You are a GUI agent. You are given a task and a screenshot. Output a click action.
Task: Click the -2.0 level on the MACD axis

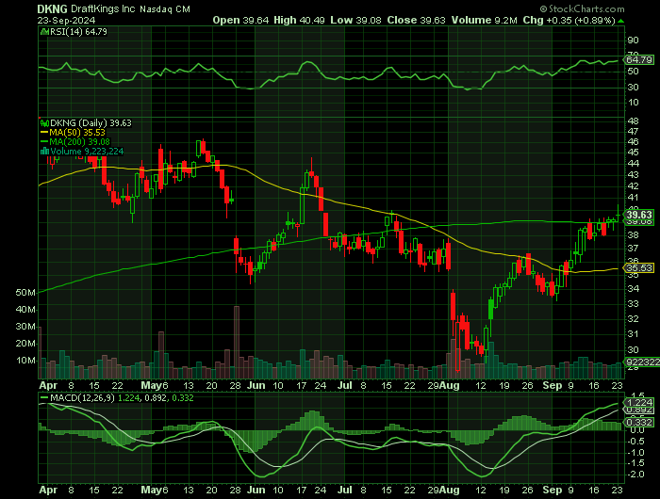635,475
